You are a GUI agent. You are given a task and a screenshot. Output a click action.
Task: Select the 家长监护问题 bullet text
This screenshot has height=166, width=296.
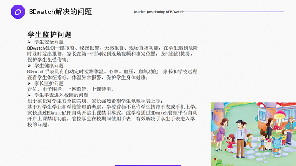pos(49,83)
